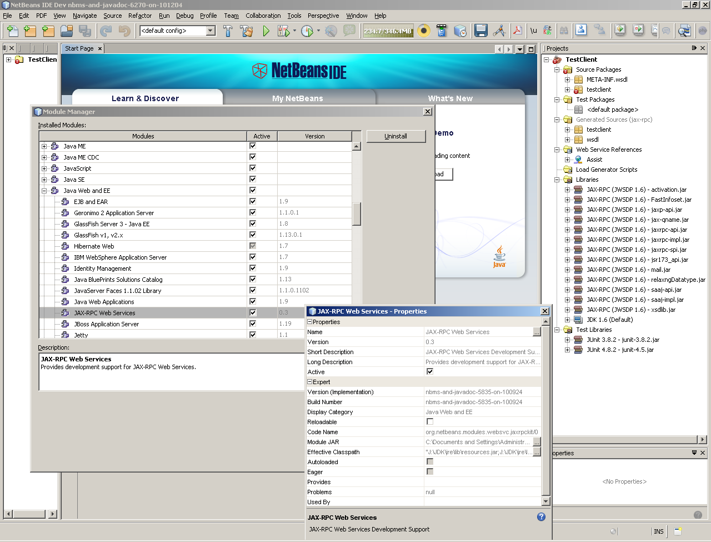Image resolution: width=711 pixels, height=542 pixels.
Task: Collapse the Source Packages node
Action: tap(557, 69)
